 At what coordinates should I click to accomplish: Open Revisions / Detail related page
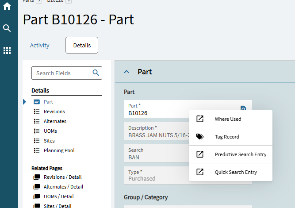(x=63, y=177)
